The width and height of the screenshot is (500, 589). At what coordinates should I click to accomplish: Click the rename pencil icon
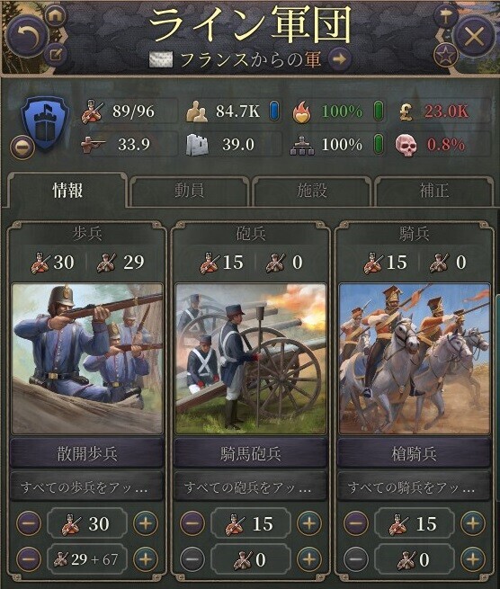pos(56,55)
